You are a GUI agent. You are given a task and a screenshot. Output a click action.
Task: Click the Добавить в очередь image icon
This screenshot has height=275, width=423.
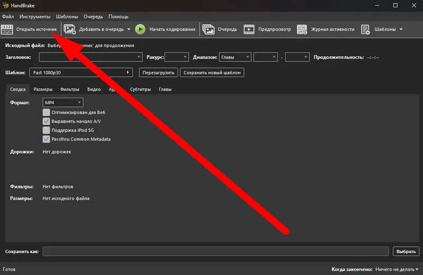(x=70, y=30)
